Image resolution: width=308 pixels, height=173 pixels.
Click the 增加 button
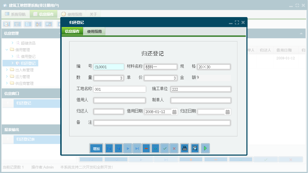pyautogui.click(x=96, y=148)
